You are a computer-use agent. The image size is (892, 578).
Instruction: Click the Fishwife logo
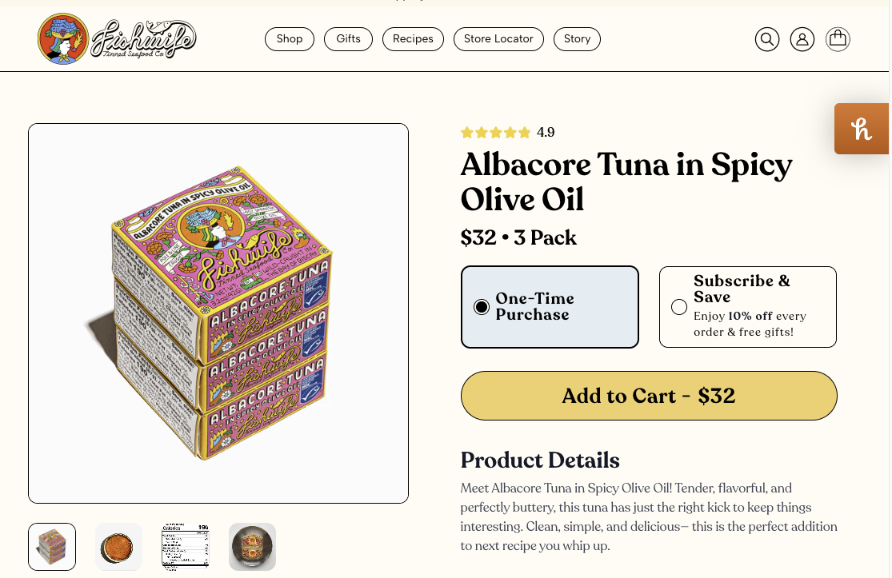(117, 38)
